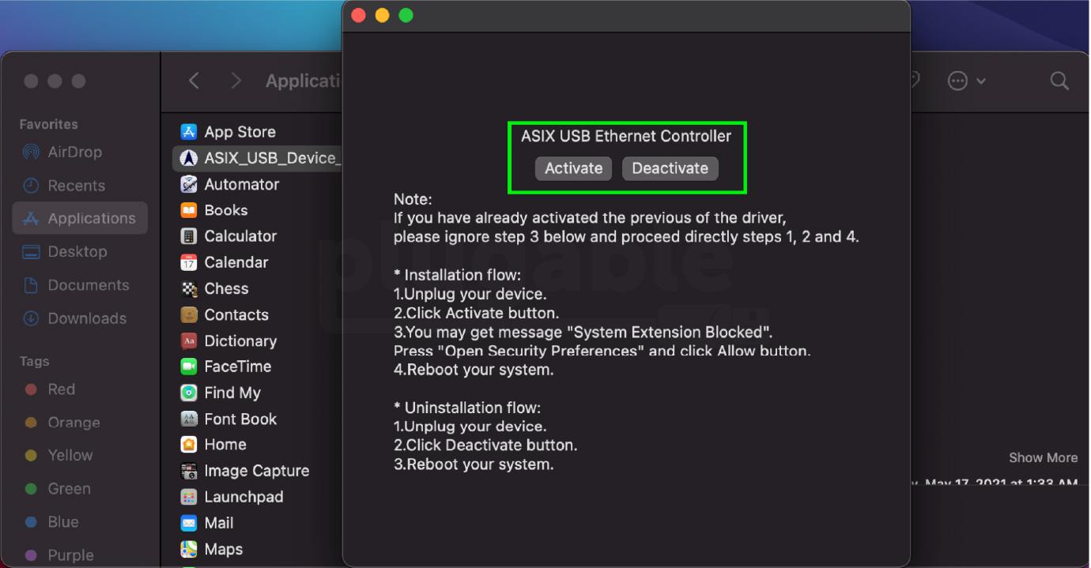The width and height of the screenshot is (1091, 568).
Task: Click the Activate button
Action: (573, 168)
